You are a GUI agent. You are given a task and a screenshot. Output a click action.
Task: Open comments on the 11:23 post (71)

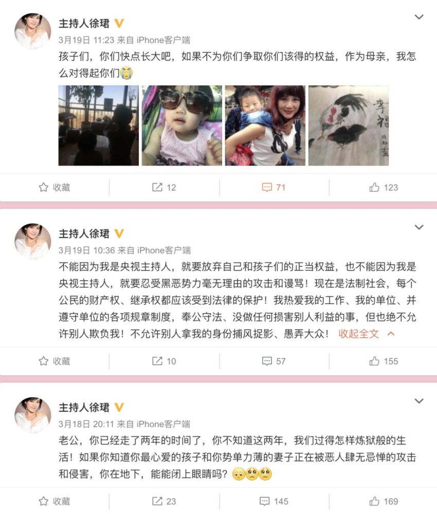pos(274,188)
